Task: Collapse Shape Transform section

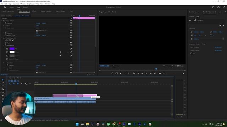Action: tap(4, 63)
